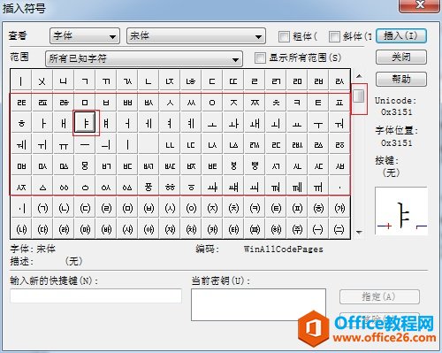Viewport: 442px width, 353px height.
Task: Focus the 输入新的快捷键(N) input box
Action: [x=95, y=295]
